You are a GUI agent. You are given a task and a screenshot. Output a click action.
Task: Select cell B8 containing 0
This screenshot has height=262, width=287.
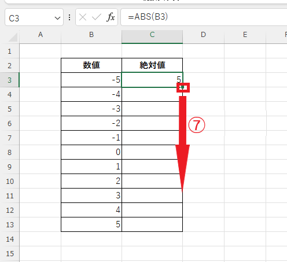91,152
